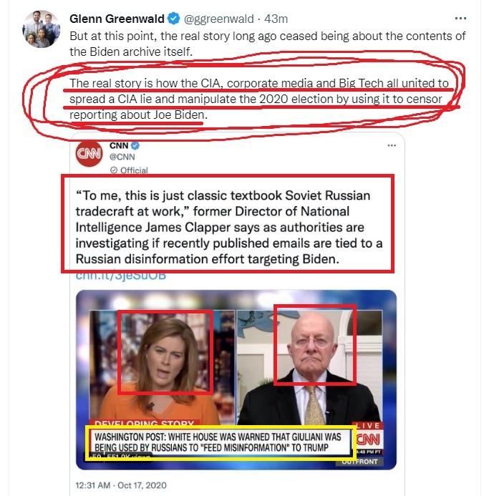Click the LIVE badge on the video
The image size is (484, 496).
point(367,426)
